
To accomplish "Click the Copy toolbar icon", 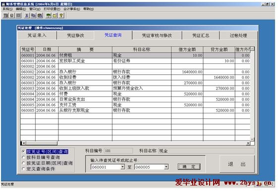I will [33, 15].
